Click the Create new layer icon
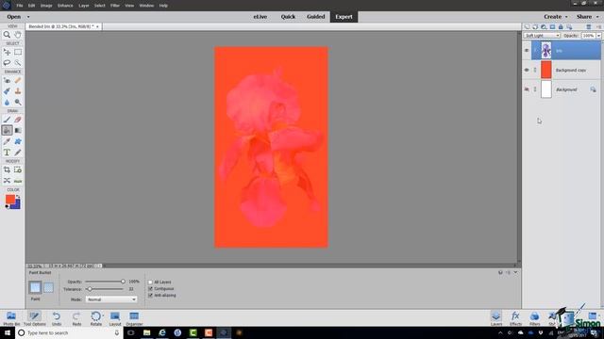 tap(527, 27)
